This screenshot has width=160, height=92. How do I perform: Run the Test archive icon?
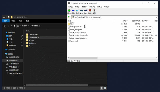pyautogui.click(x=77, y=10)
